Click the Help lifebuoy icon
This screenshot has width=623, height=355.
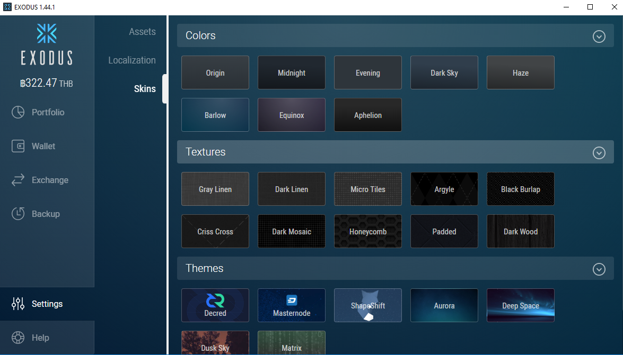coord(18,338)
